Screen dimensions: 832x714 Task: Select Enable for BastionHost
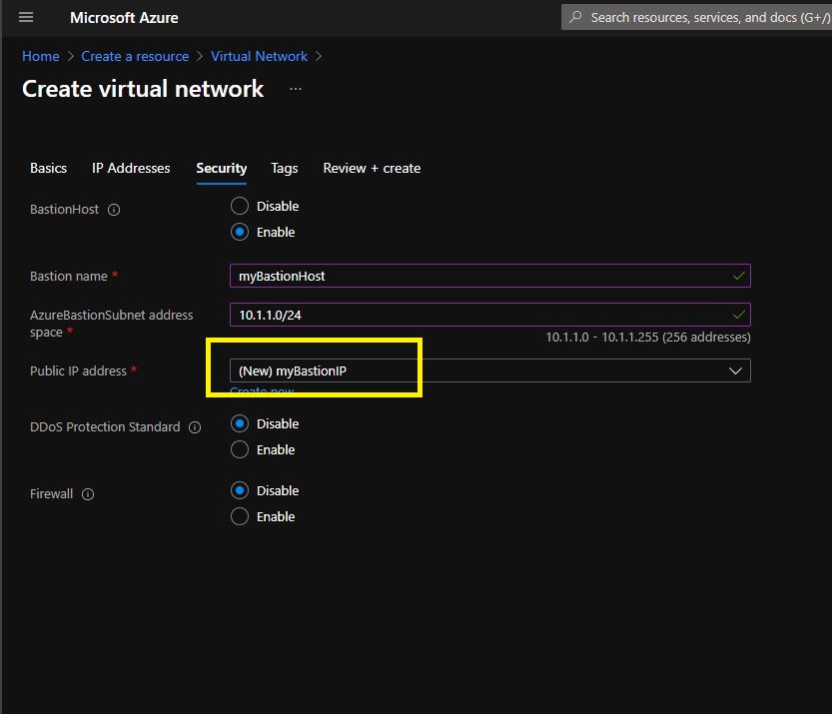click(240, 233)
